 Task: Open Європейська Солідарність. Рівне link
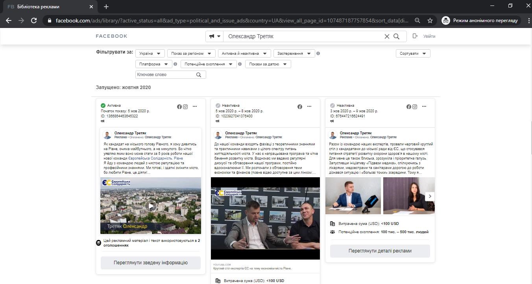(x=155, y=158)
